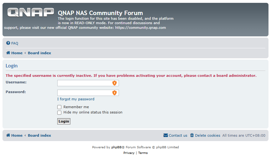The width and height of the screenshot is (271, 158).
Task: Click the shield icon in Username field
Action: [115, 83]
